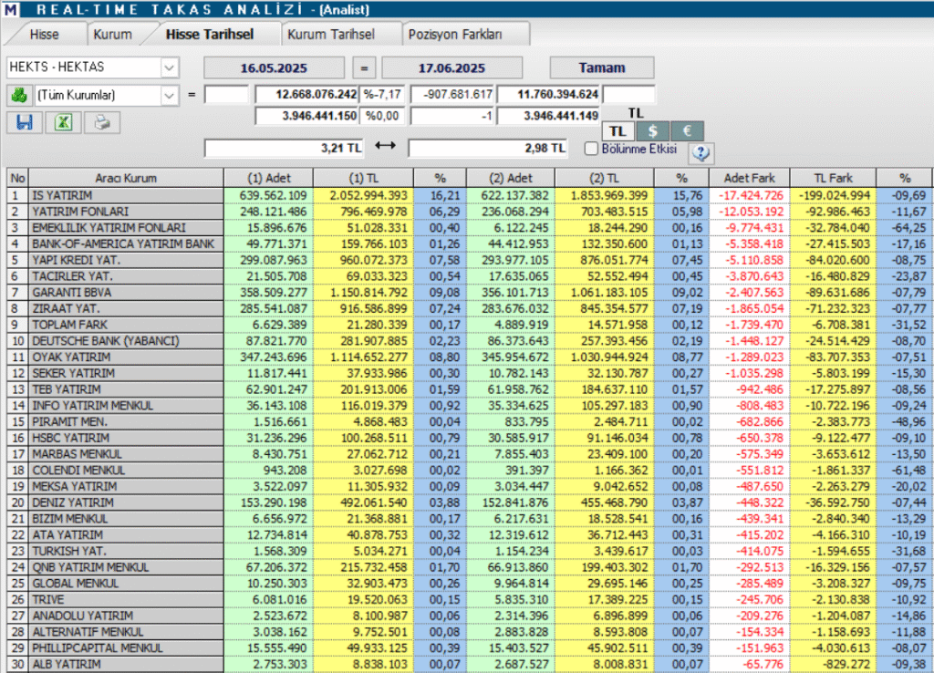Select ALB YATIRIM row
Screen dimensions: 934x673
(x=470, y=664)
